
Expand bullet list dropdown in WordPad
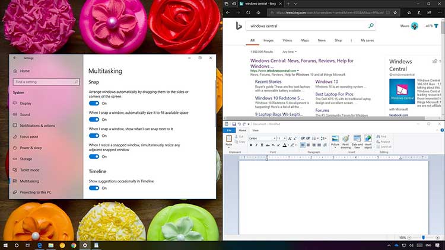pyautogui.click(x=317, y=138)
